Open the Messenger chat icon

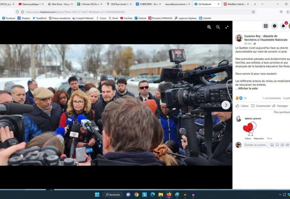coord(275,26)
